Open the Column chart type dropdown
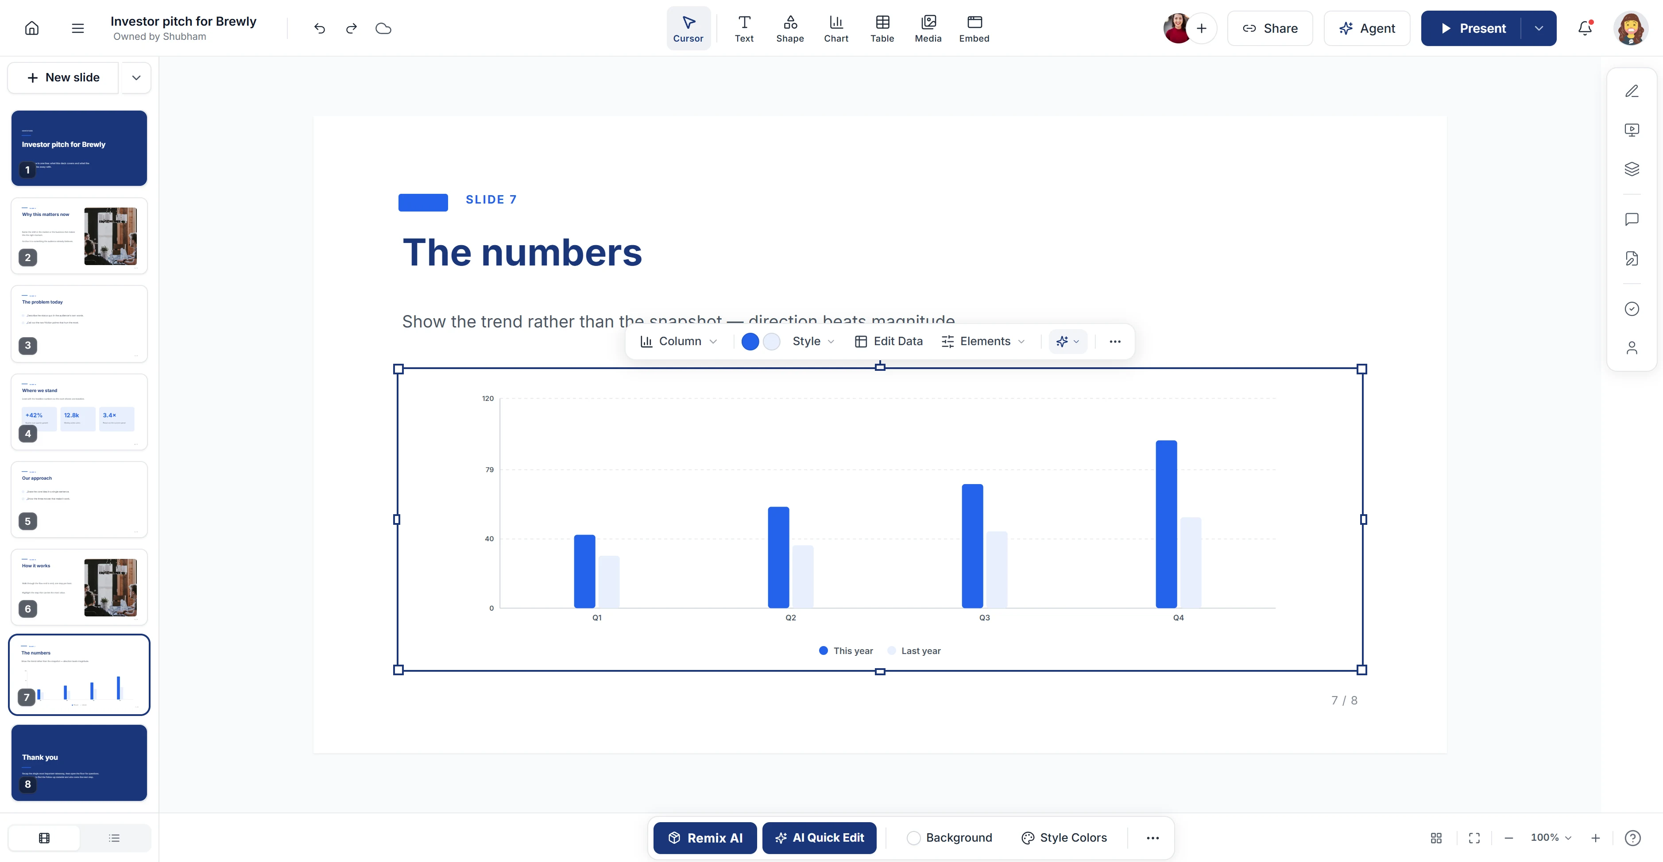Image resolution: width=1663 pixels, height=862 pixels. 678,341
